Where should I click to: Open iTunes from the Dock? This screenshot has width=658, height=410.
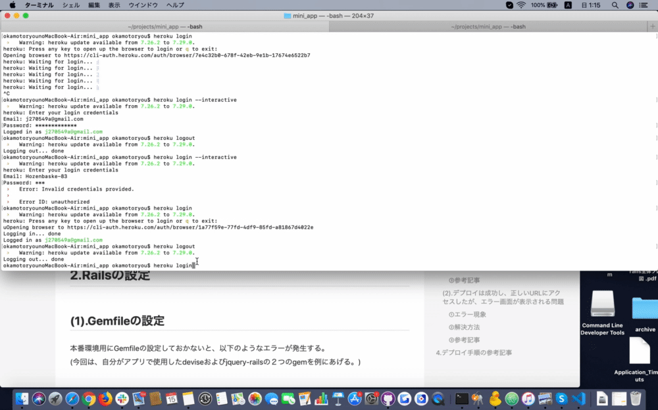pos(528,398)
